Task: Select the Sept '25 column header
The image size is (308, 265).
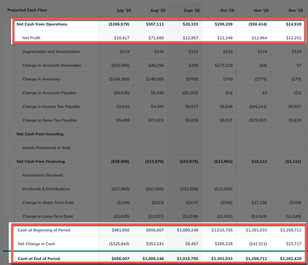Action: click(192, 10)
